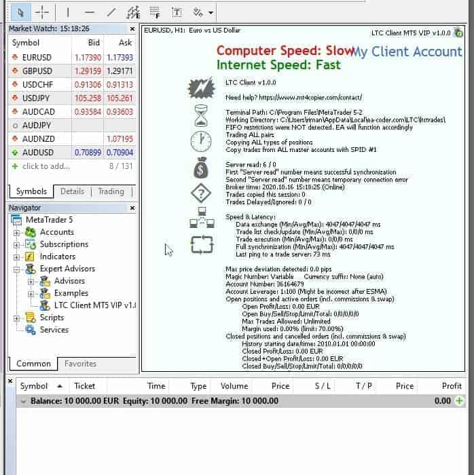Switch to the Symbols tab
The width and height of the screenshot is (474, 475).
coord(31,191)
